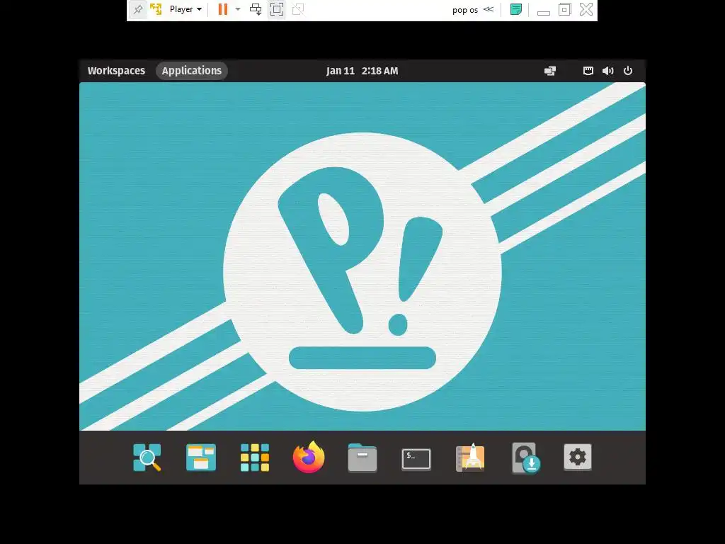Launch Firefox from the dock
Image resolution: width=725 pixels, height=544 pixels.
[309, 457]
